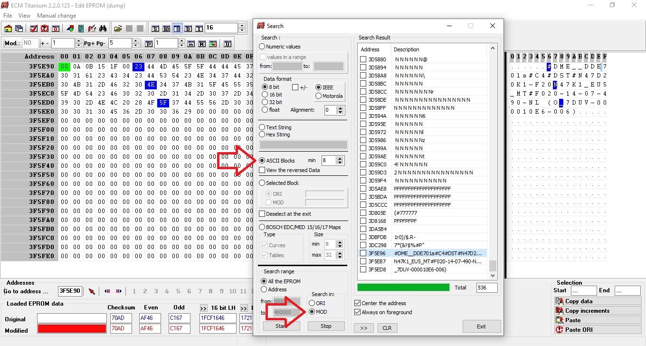Open the binoculars search tool
The image size is (646, 346).
(103, 28)
